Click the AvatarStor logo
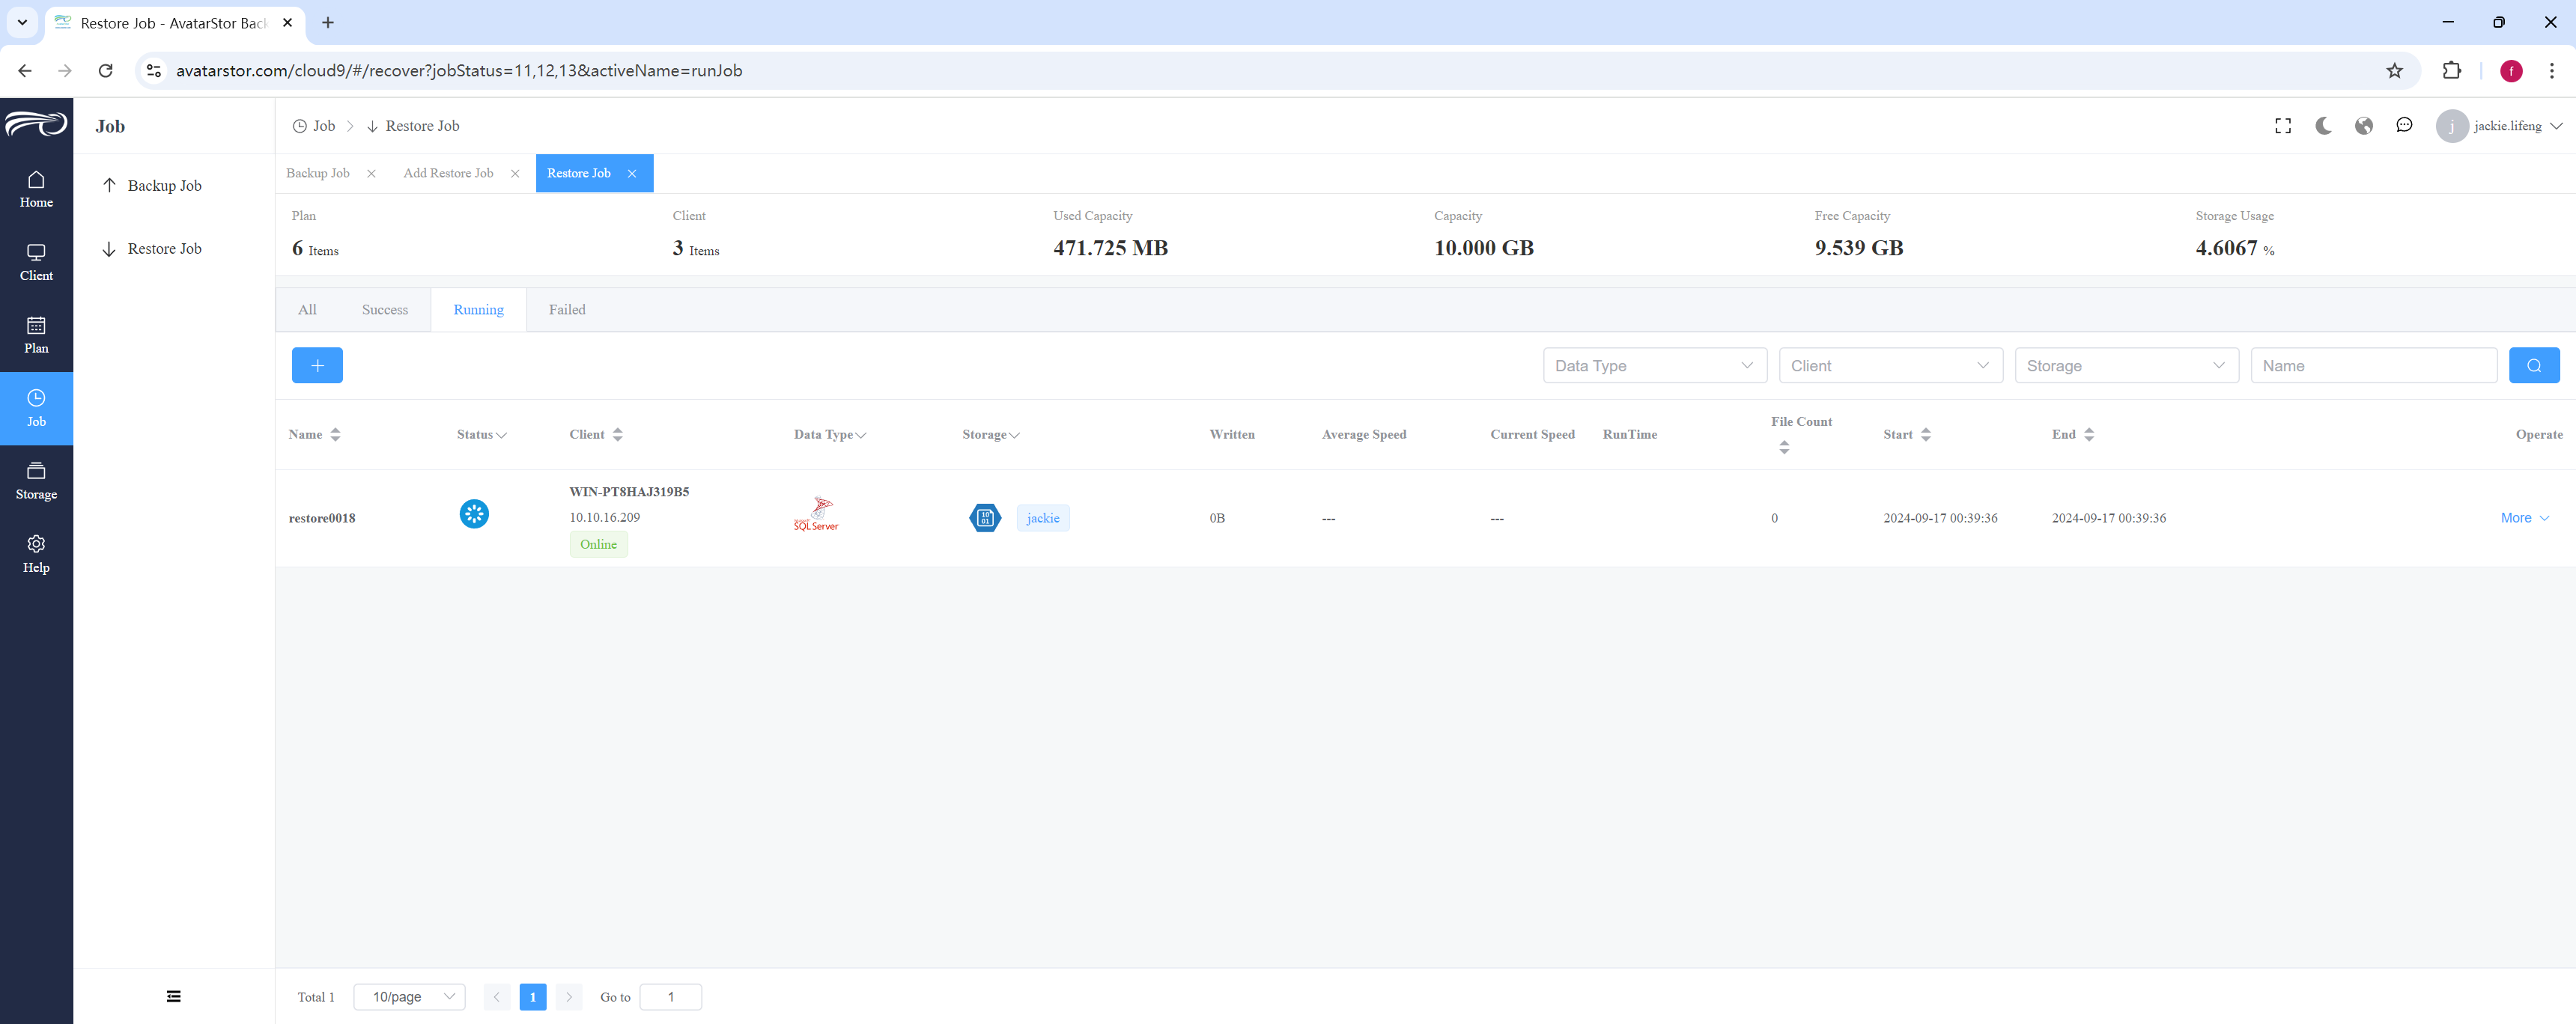The width and height of the screenshot is (2576, 1024). (36, 124)
